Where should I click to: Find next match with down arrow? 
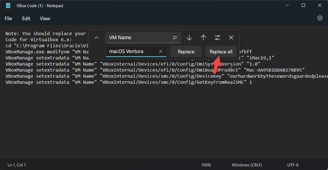pos(189,38)
